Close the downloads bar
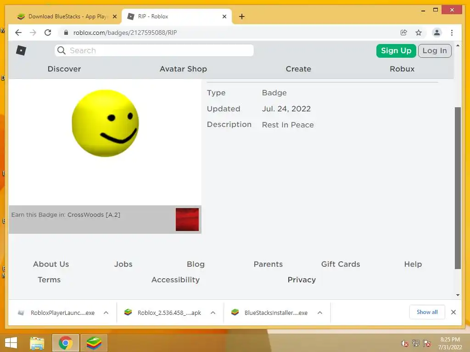Screen dimensions: 470x352 tap(453, 312)
